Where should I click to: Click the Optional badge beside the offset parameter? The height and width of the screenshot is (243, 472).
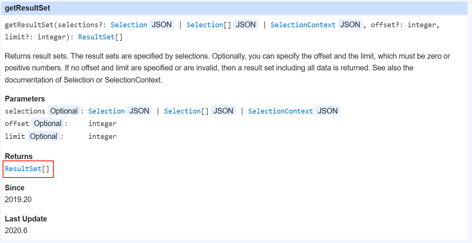click(x=48, y=123)
